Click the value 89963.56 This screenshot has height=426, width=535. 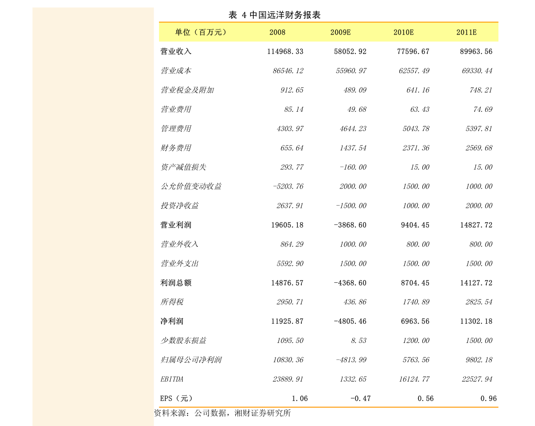(476, 52)
